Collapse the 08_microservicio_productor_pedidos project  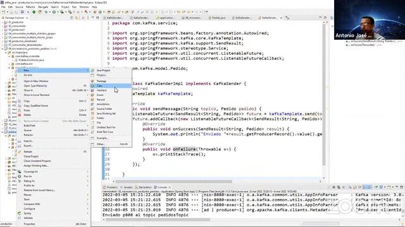click(x=3, y=49)
